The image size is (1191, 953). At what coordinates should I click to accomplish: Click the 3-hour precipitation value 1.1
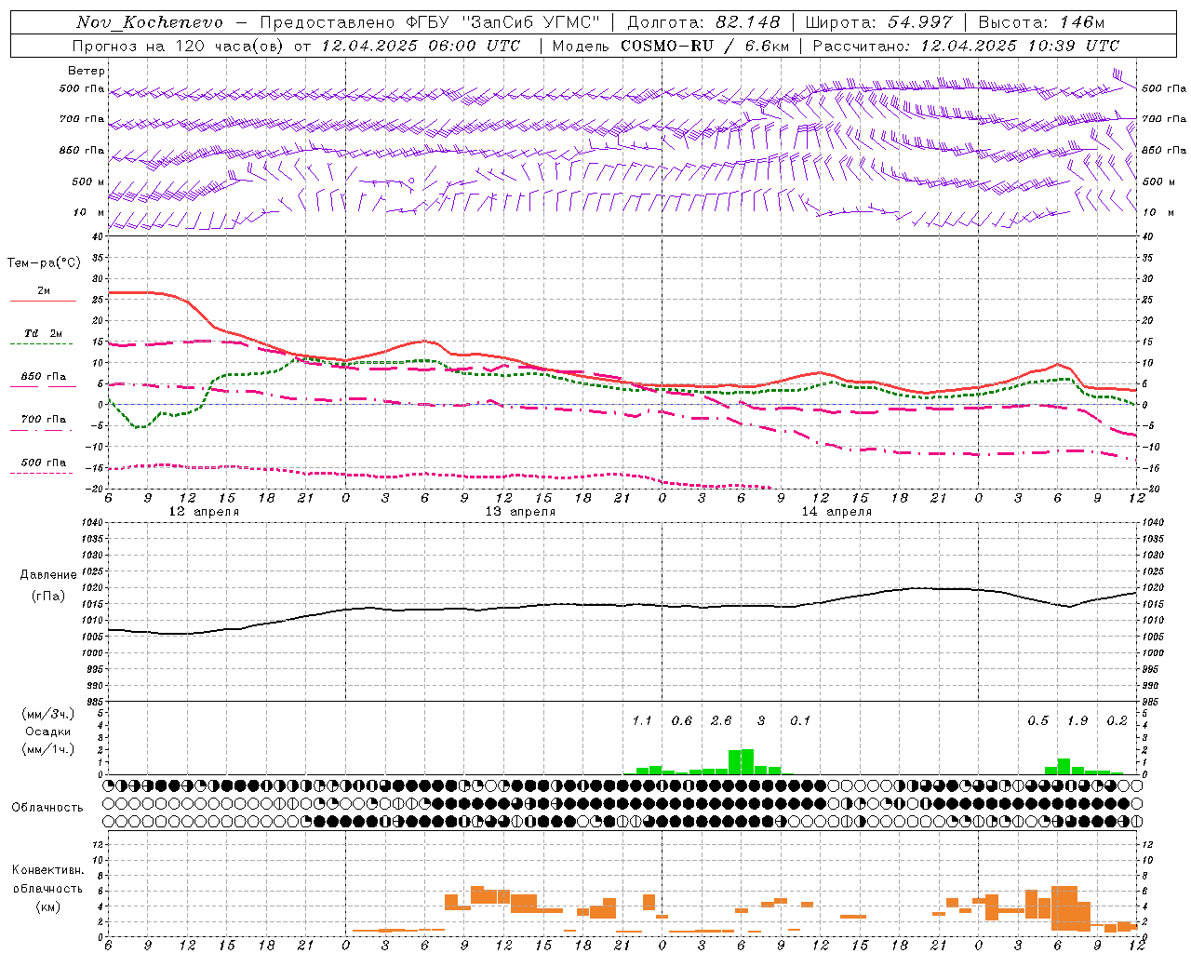point(642,720)
